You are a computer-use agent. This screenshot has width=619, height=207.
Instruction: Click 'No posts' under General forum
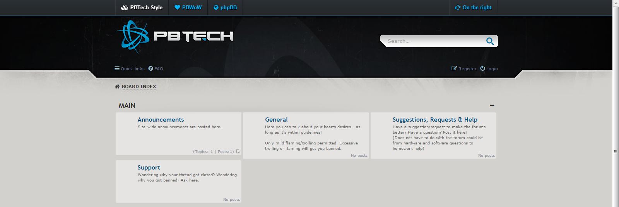coord(359,156)
